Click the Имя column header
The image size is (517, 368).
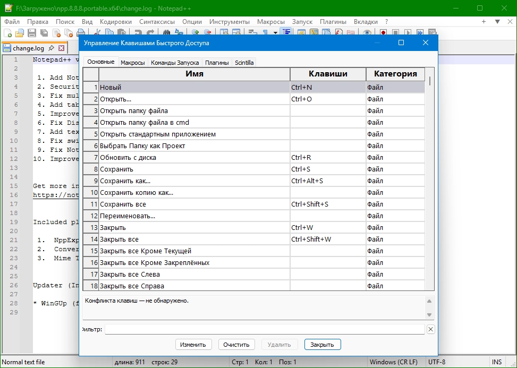[x=194, y=74]
